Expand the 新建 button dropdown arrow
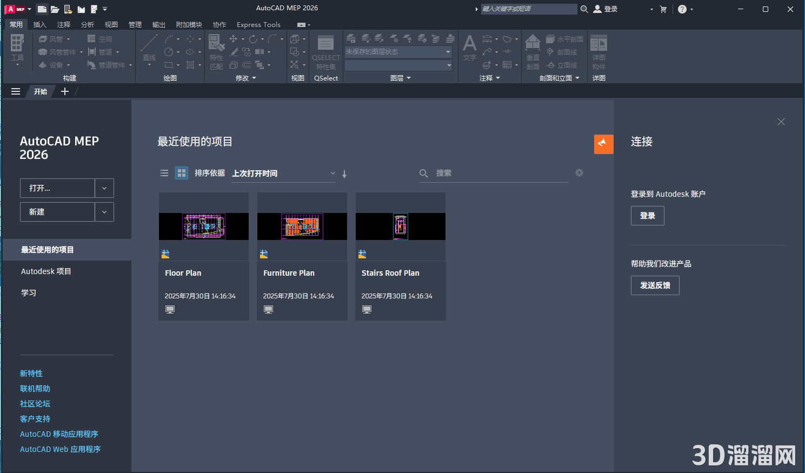This screenshot has height=473, width=805. 104,212
